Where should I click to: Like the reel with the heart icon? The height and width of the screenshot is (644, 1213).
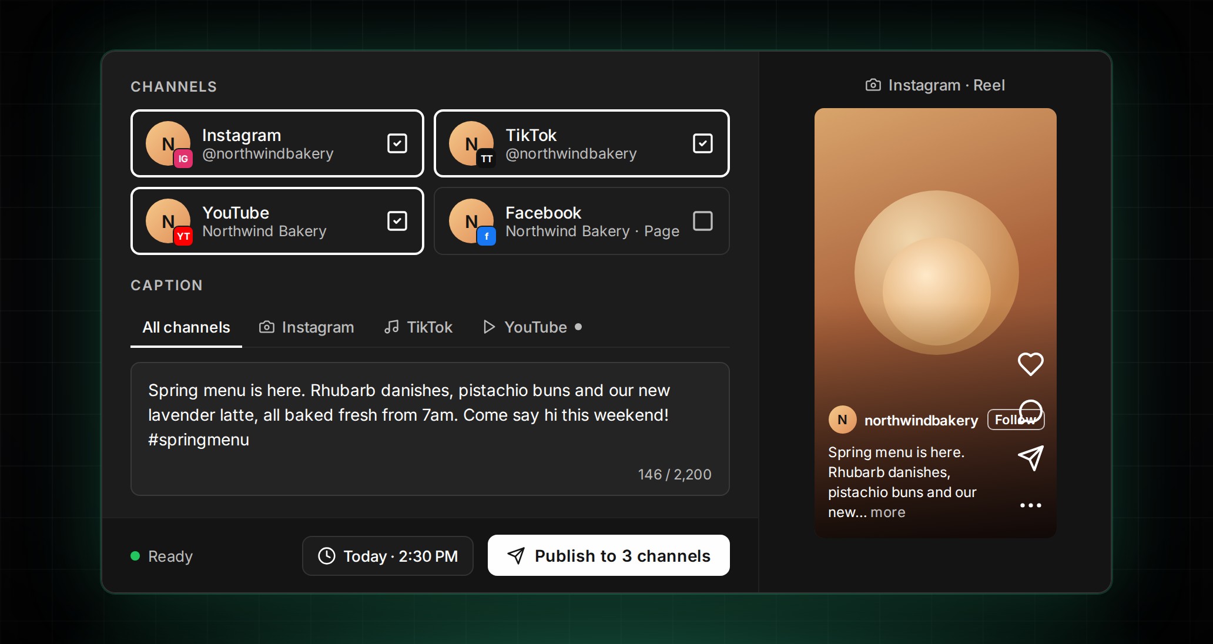(1030, 364)
